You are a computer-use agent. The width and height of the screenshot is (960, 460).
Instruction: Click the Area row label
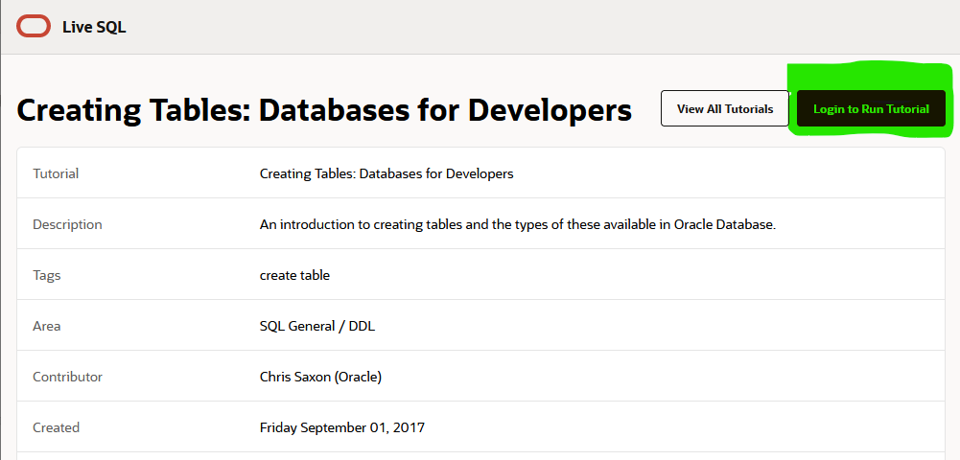tap(47, 326)
